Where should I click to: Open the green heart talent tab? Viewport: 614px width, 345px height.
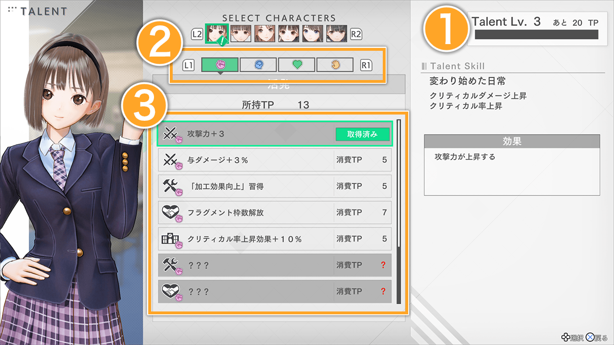tap(296, 65)
